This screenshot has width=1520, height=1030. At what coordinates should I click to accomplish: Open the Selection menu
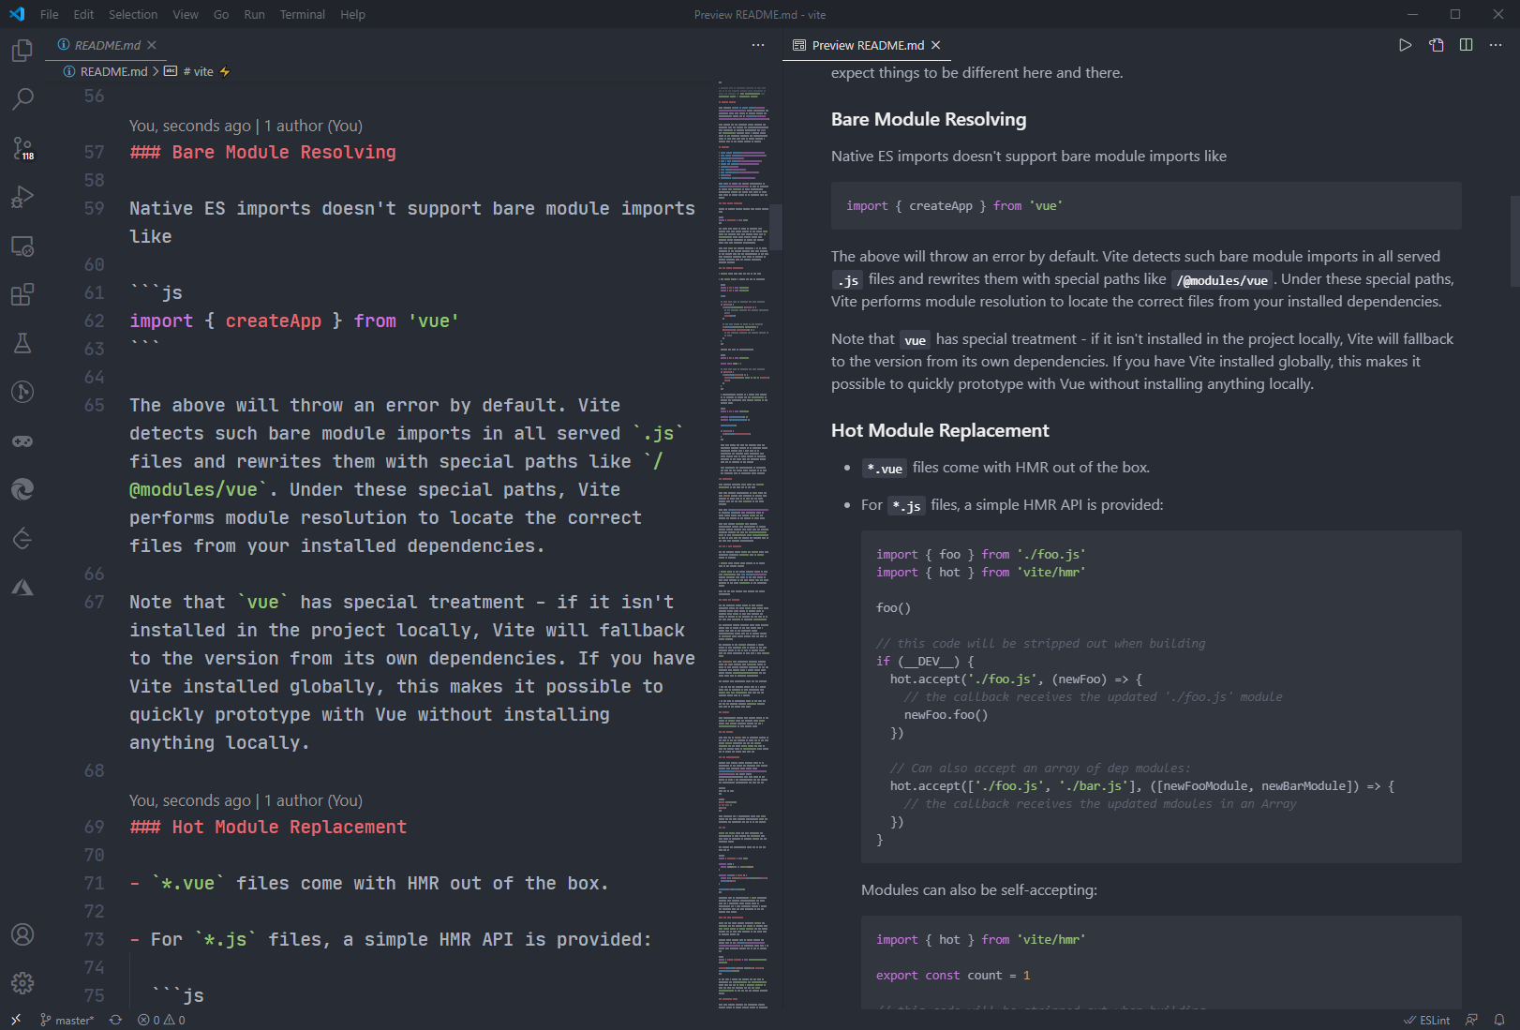click(x=133, y=14)
